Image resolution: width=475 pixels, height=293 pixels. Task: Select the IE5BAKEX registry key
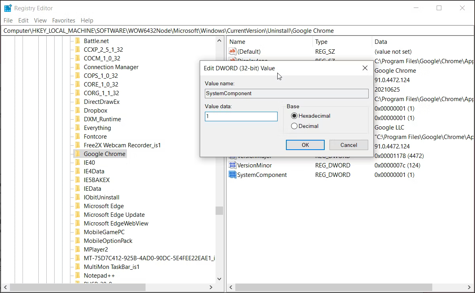point(97,180)
